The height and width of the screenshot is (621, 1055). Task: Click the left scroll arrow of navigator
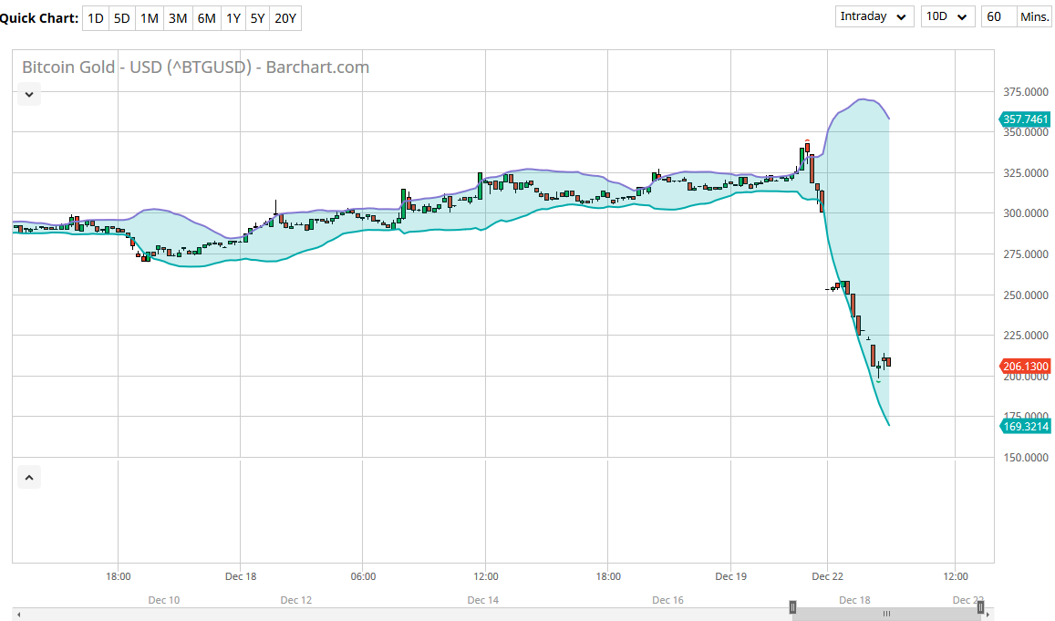click(x=18, y=614)
